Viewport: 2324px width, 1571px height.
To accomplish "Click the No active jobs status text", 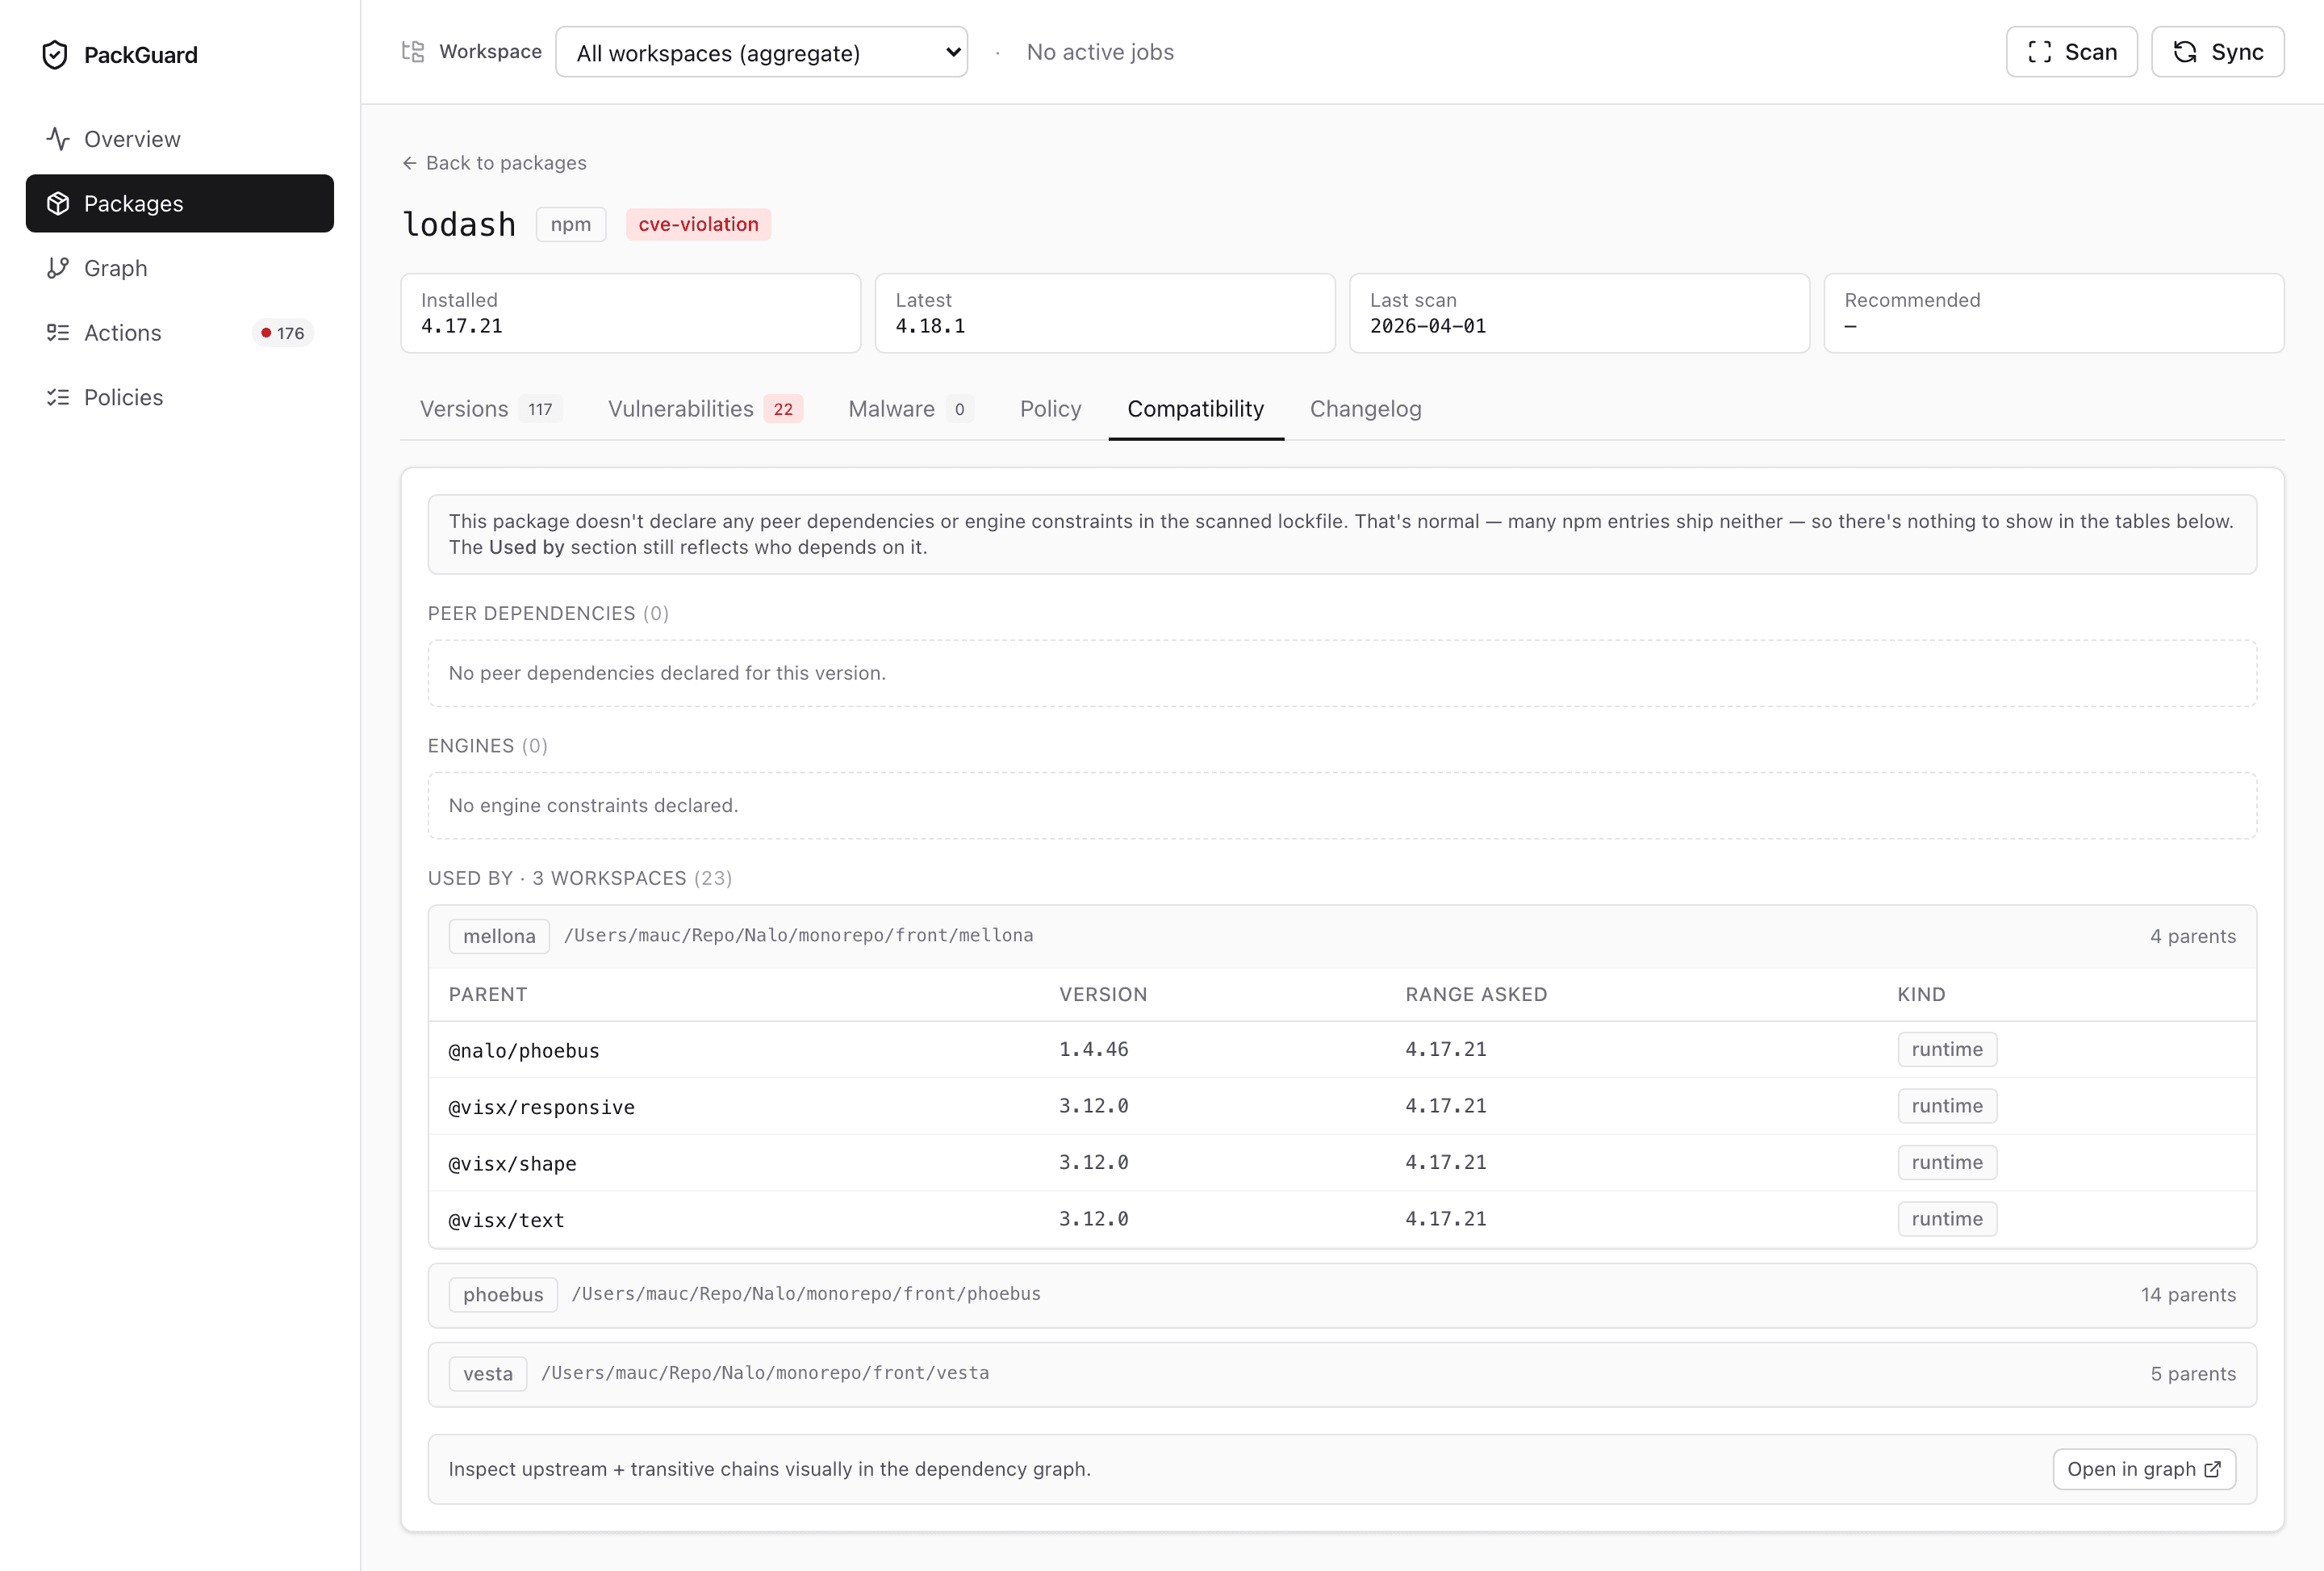I will pyautogui.click(x=1100, y=52).
